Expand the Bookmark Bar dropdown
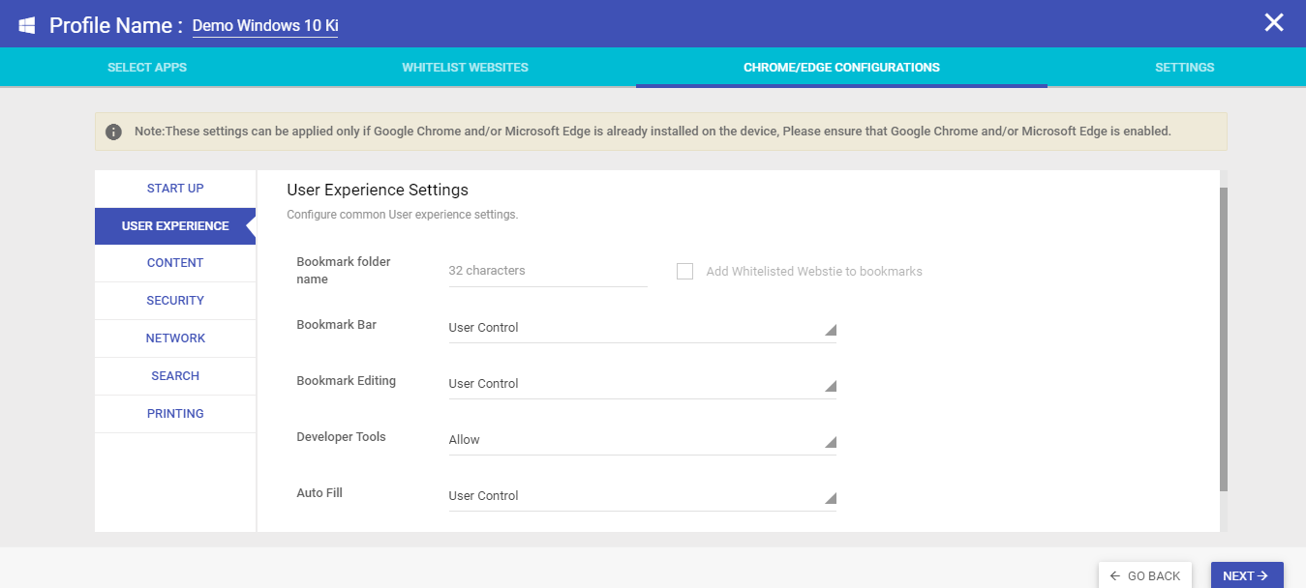The image size is (1306, 588). [x=642, y=328]
